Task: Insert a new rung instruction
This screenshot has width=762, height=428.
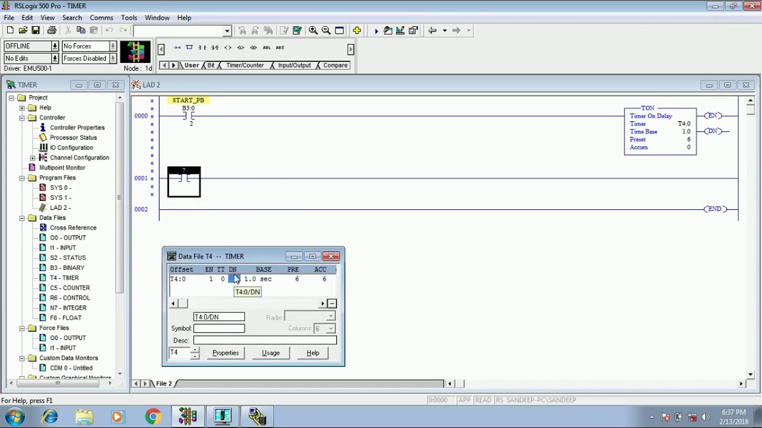Action: point(177,48)
